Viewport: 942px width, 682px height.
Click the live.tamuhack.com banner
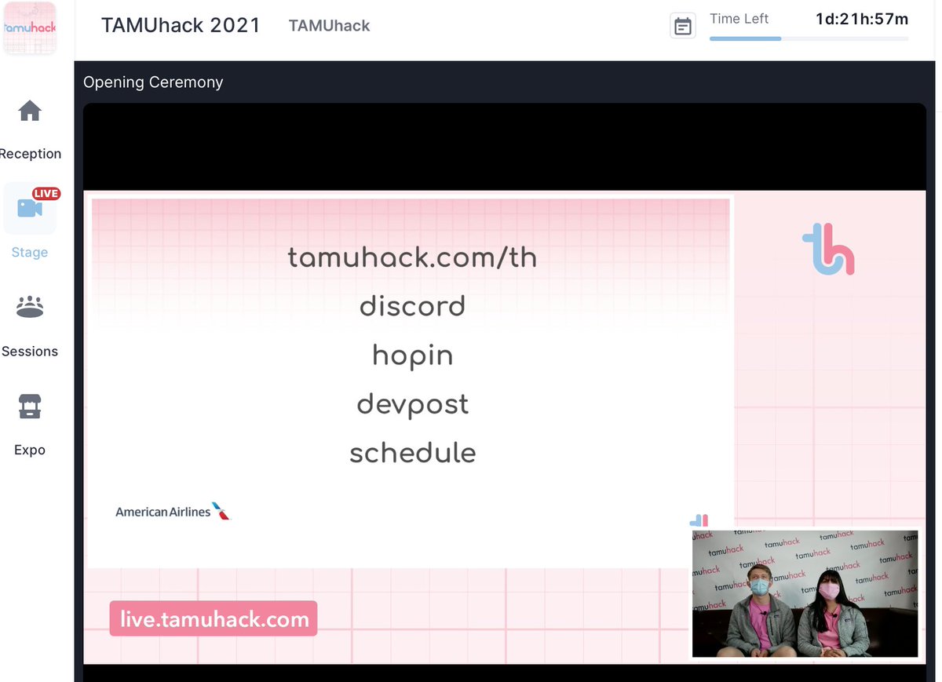(x=214, y=619)
